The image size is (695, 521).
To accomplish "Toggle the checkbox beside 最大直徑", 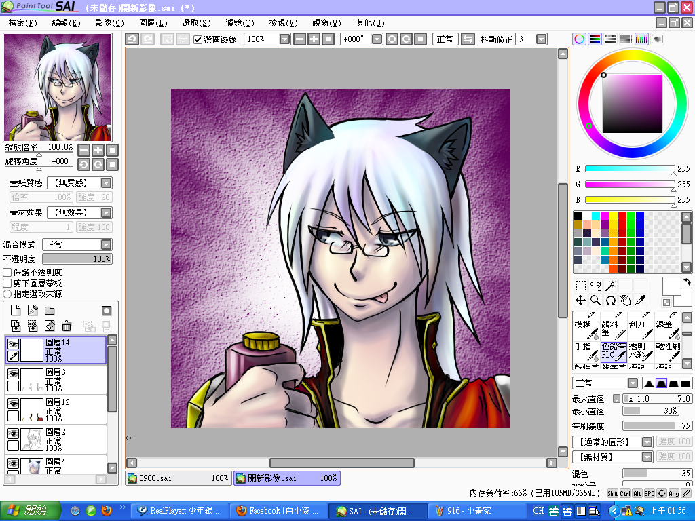I will [616, 399].
